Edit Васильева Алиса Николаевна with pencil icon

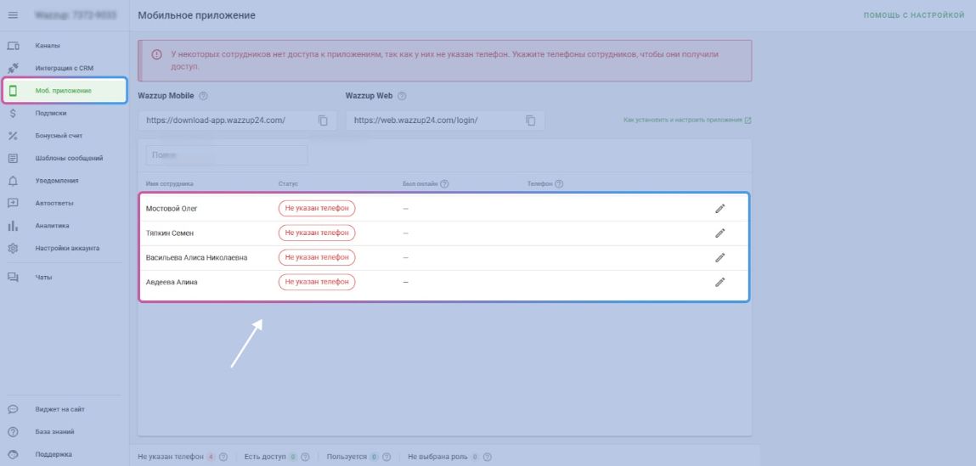click(719, 257)
